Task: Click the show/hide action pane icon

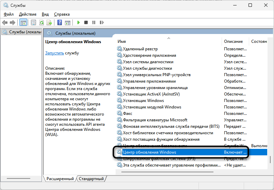Action: point(68,22)
